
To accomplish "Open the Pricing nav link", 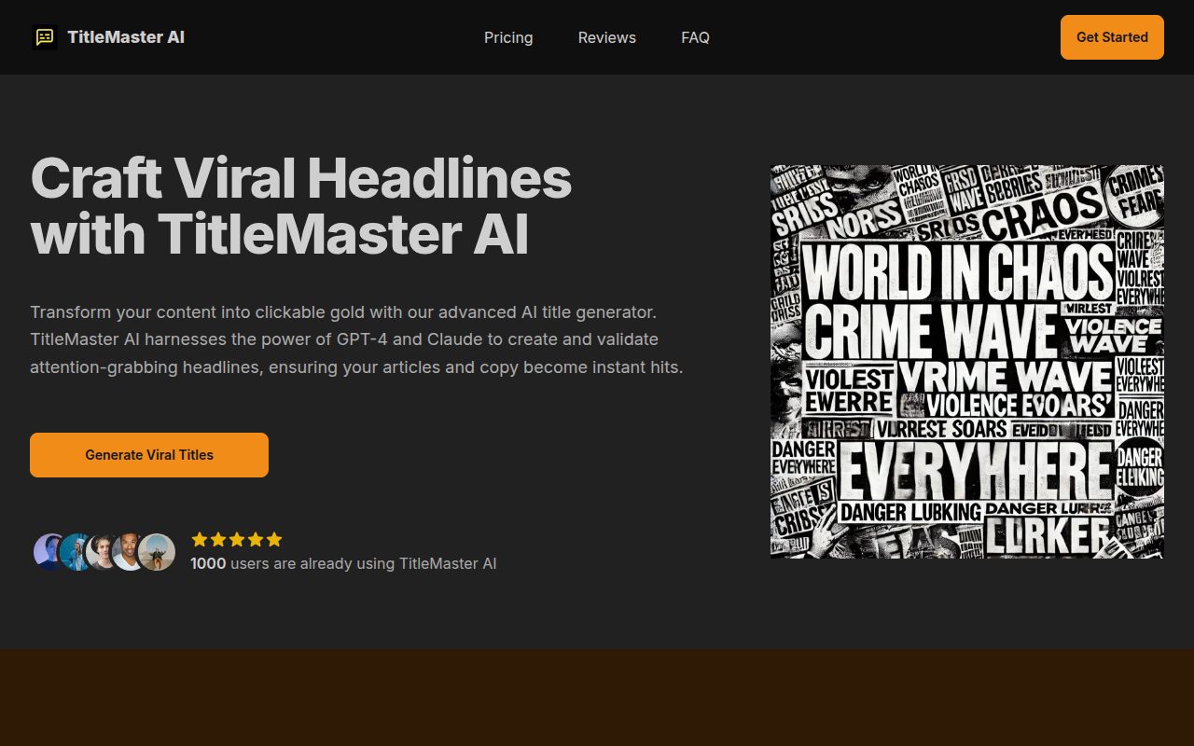I will click(508, 37).
